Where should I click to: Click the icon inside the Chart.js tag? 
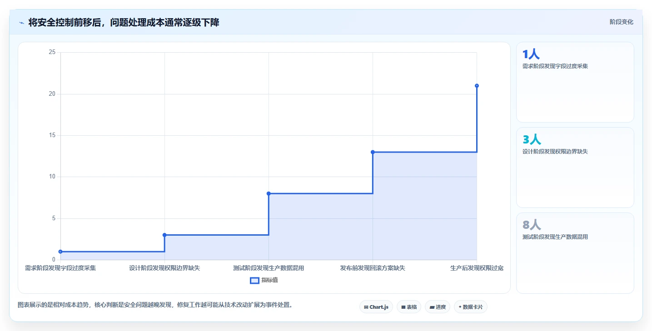(366, 307)
